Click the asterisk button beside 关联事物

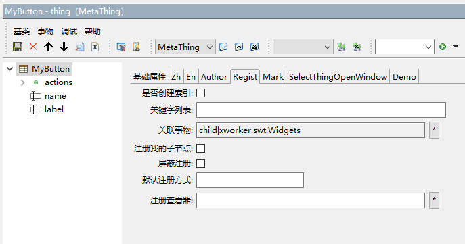click(x=434, y=130)
